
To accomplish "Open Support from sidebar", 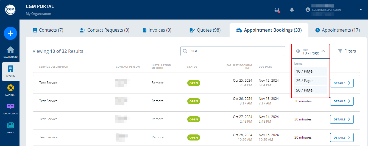I will point(10,90).
